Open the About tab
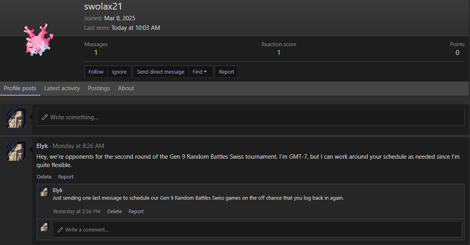This screenshot has width=470, height=245. [x=126, y=88]
